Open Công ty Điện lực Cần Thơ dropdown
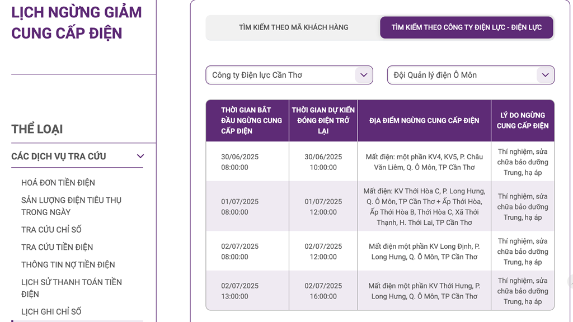 click(x=289, y=75)
